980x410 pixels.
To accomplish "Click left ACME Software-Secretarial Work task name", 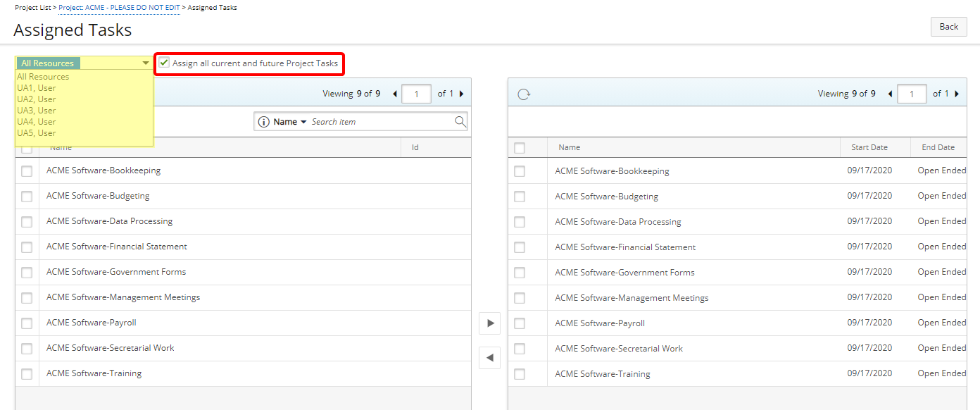I will 111,348.
